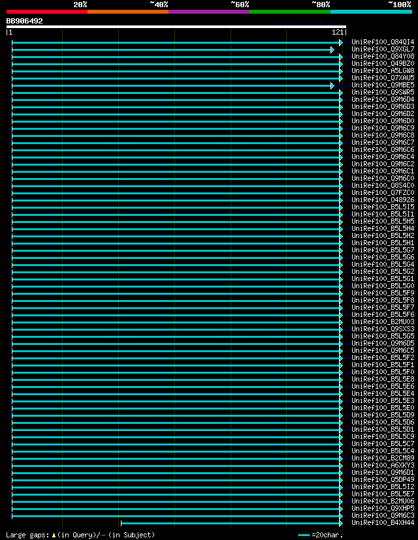Select the UniRef100_B5L5D9 label

(383, 415)
